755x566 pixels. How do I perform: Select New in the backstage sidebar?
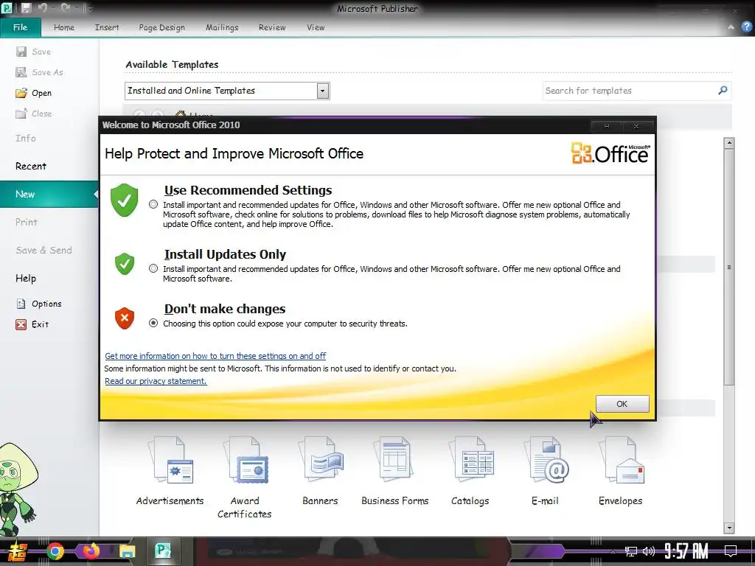[x=49, y=194]
